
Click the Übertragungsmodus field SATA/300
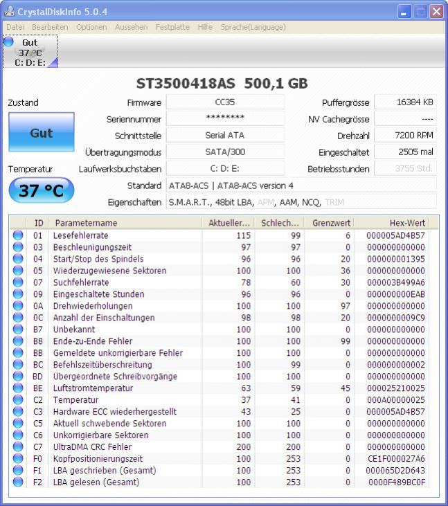click(x=225, y=152)
